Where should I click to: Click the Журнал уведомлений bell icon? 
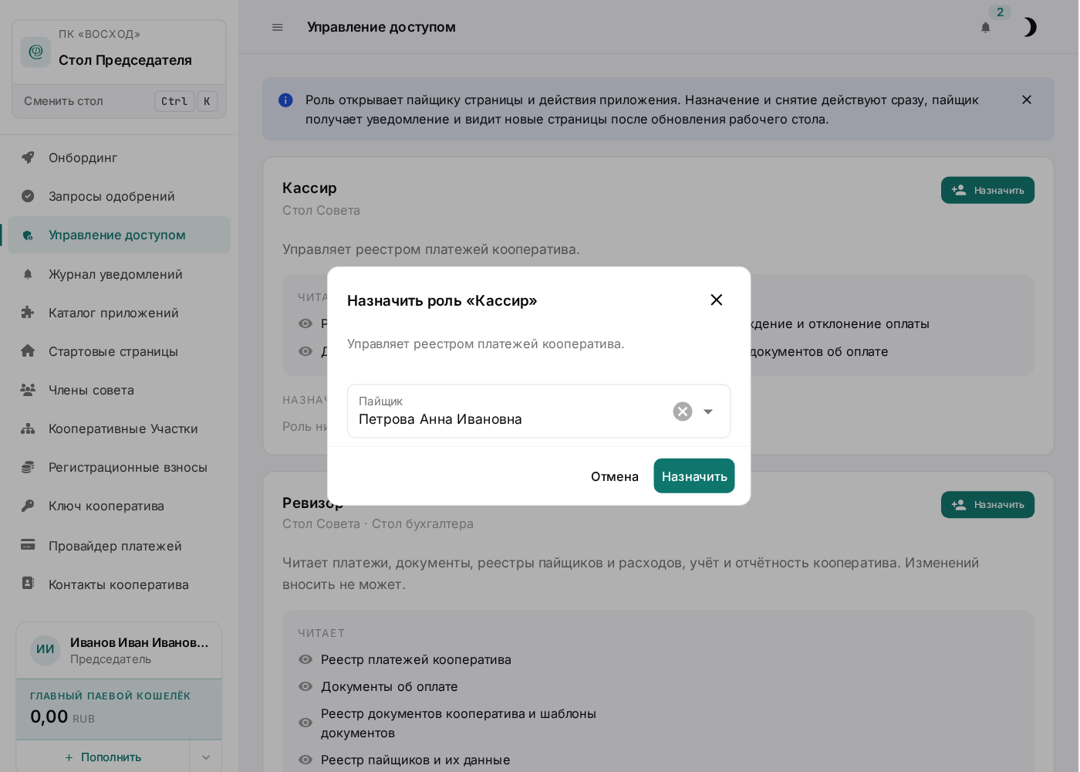(x=28, y=274)
